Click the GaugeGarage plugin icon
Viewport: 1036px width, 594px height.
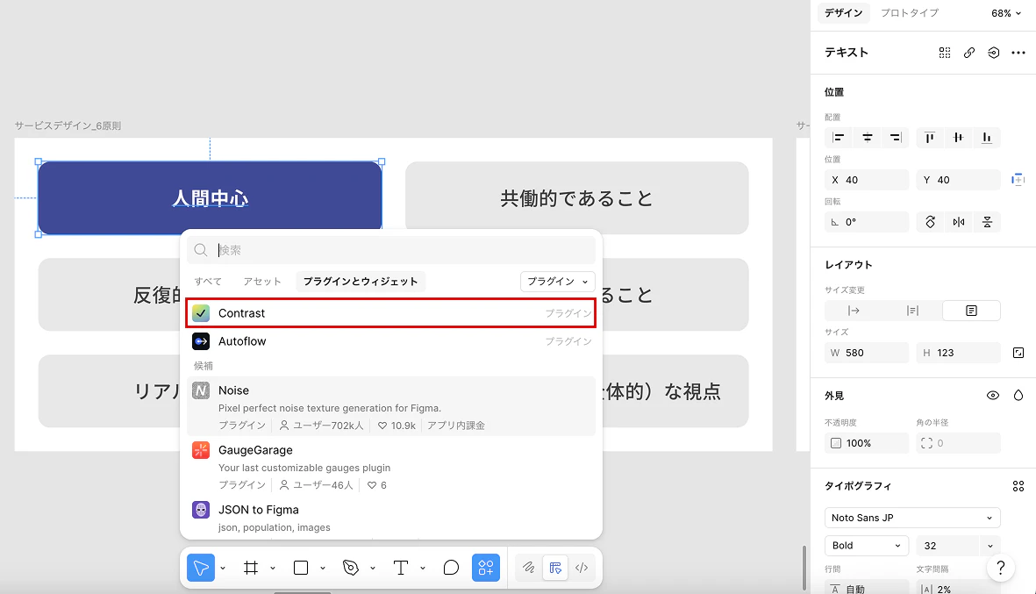click(201, 450)
